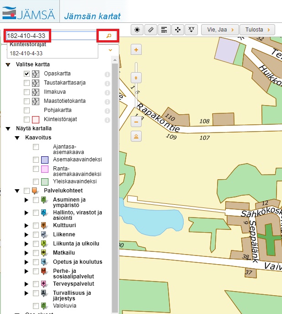Click the Opaskartta map layer icon
The image size is (282, 314).
36,74
